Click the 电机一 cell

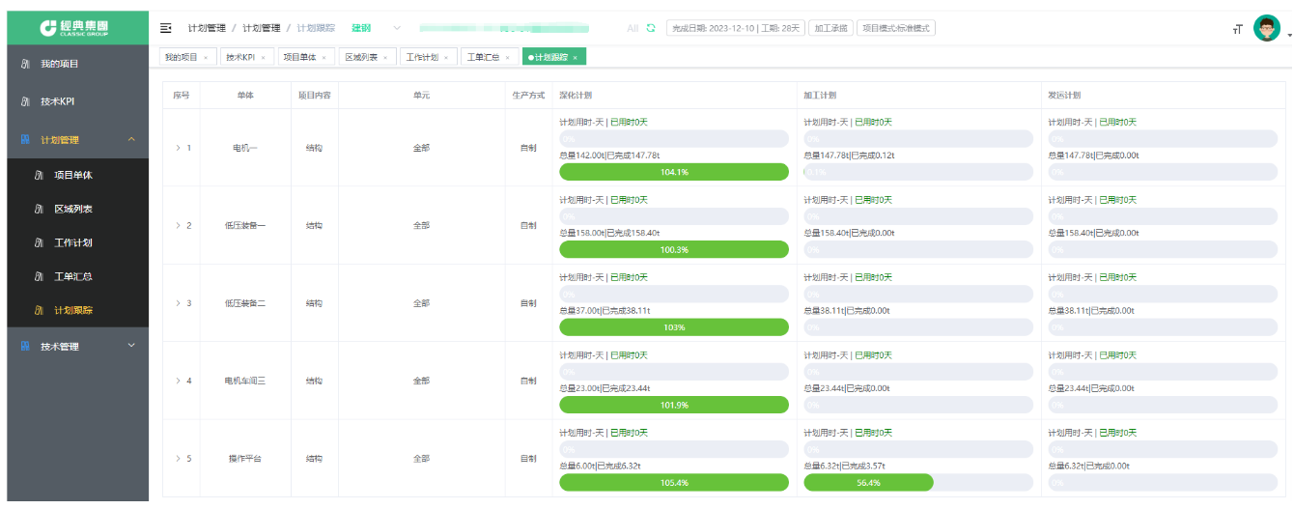pos(245,148)
